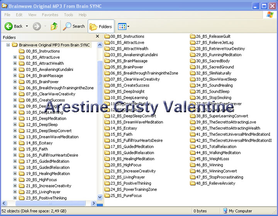Click the Views grid icon
This screenshot has width=278, height=216.
pyautogui.click(x=122, y=27)
